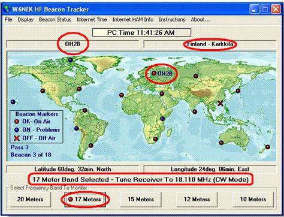
Task: Click the red beacon marker in Siberia, Russia
Action: click(196, 76)
